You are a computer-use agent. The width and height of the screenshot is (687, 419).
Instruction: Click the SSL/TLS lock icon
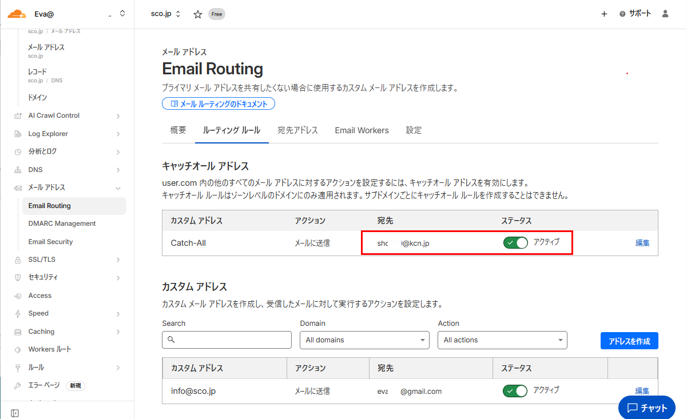pyautogui.click(x=18, y=260)
